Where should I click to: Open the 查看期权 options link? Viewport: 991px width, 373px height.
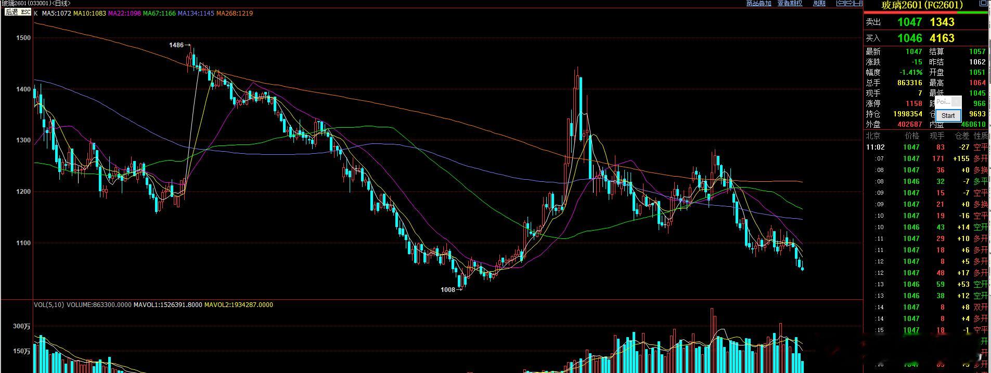tap(790, 3)
